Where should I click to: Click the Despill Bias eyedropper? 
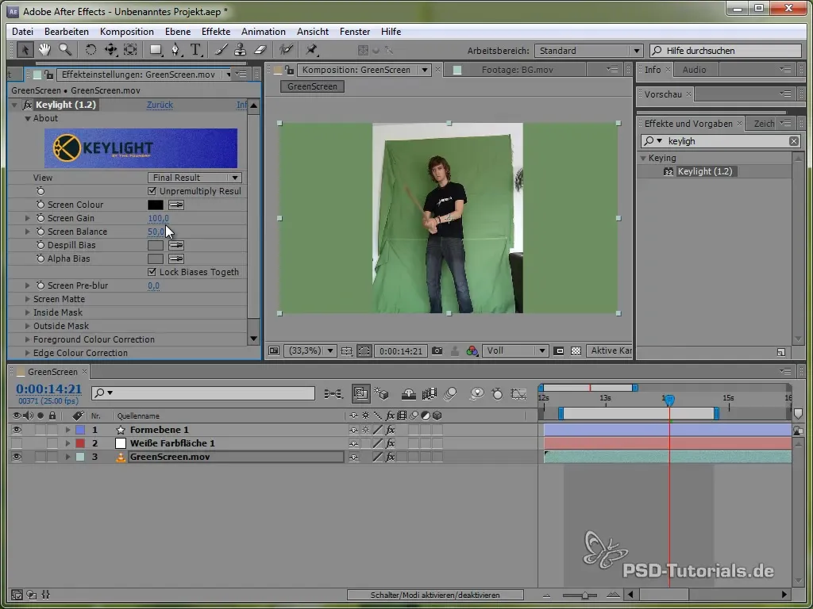point(176,246)
